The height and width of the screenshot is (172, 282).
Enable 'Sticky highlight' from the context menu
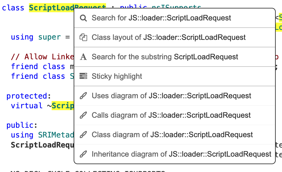[x=117, y=76]
